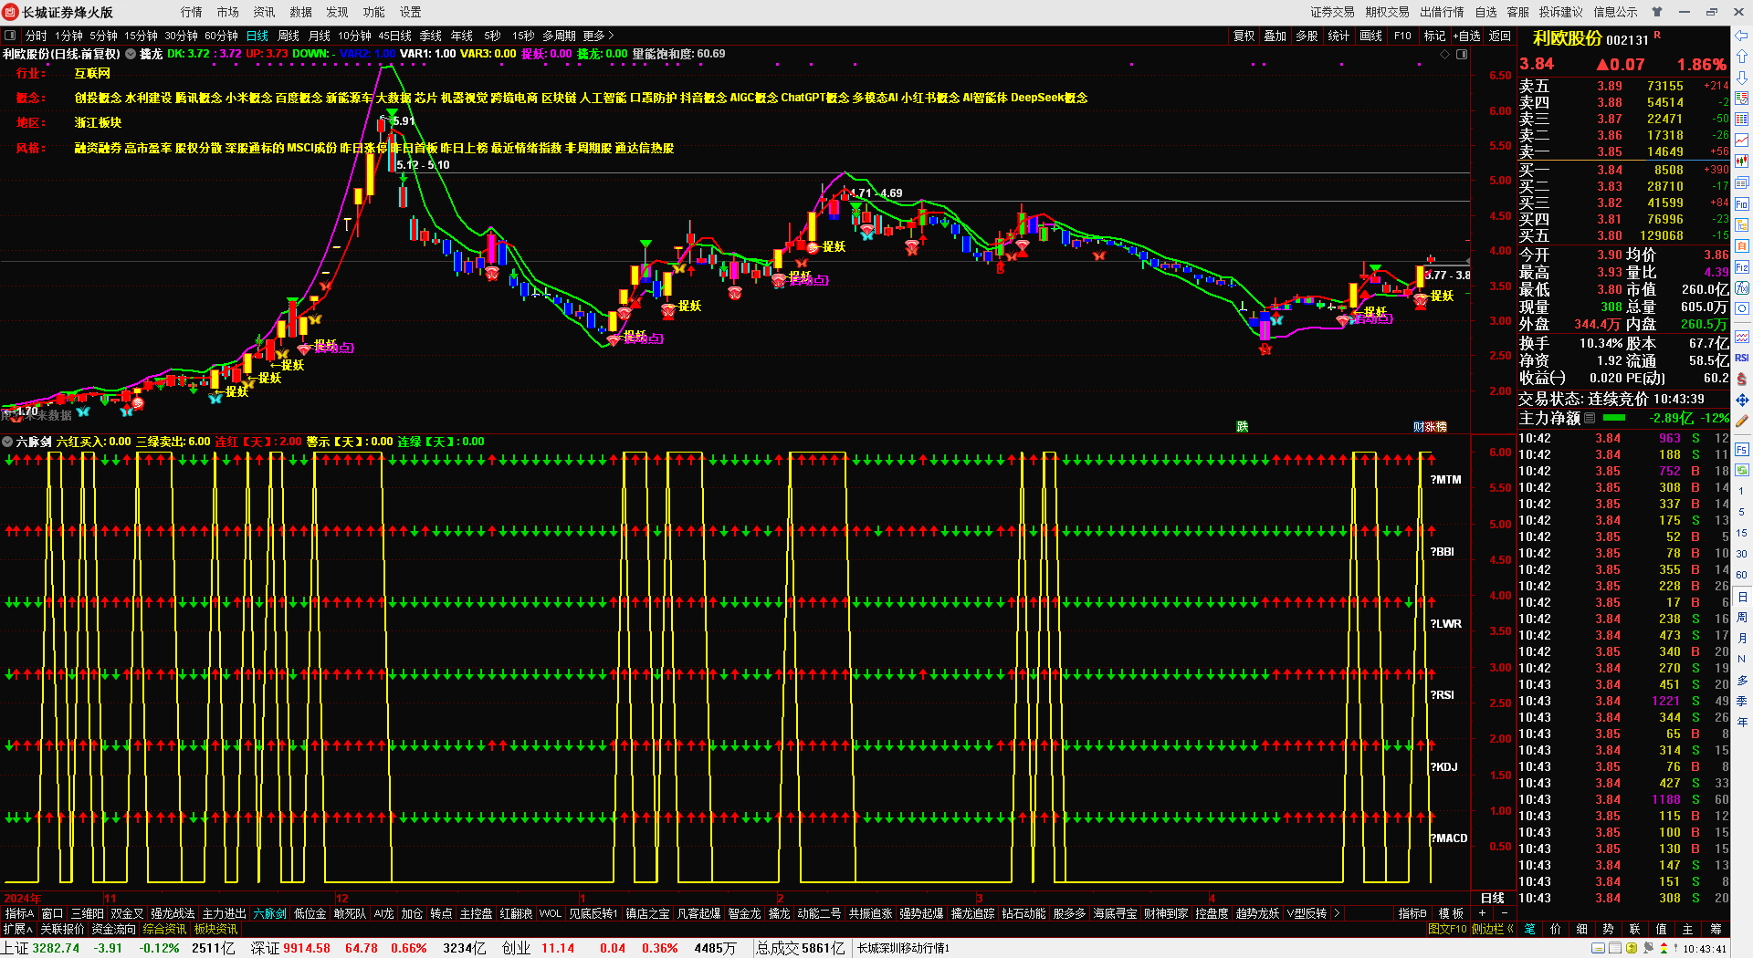Click the red dollar sign sidebar icon
1753x958 pixels.
(x=1742, y=379)
